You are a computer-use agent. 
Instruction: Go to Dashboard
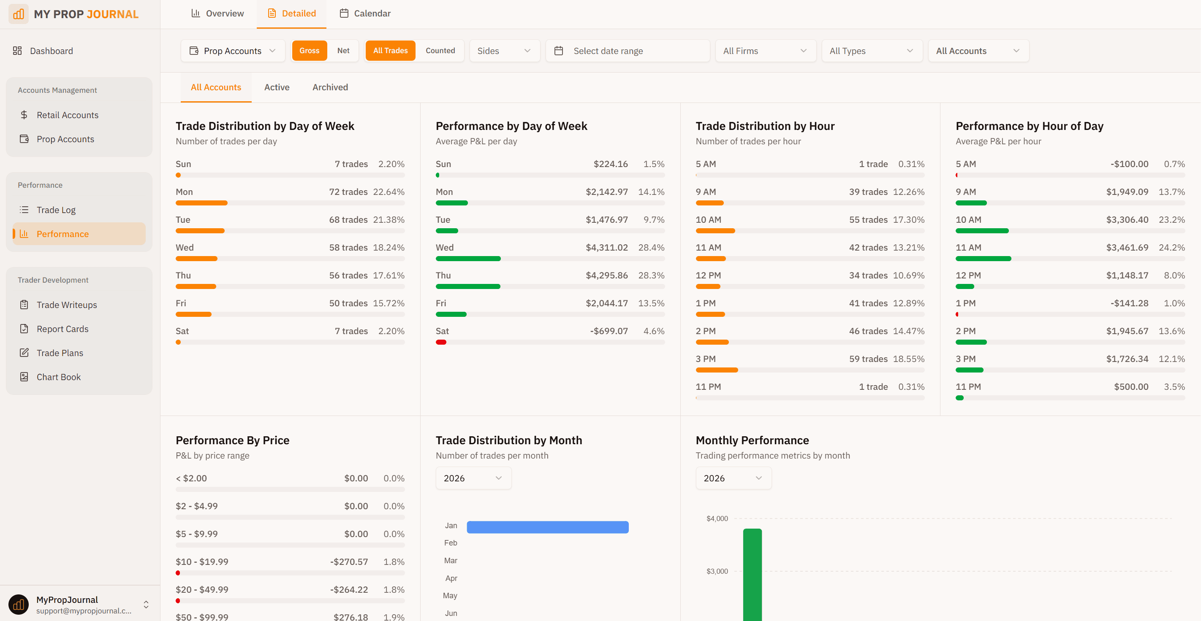coord(79,51)
